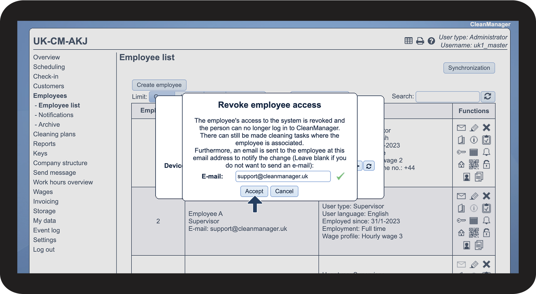Click Log out in sidebar
536x294 pixels.
[44, 250]
